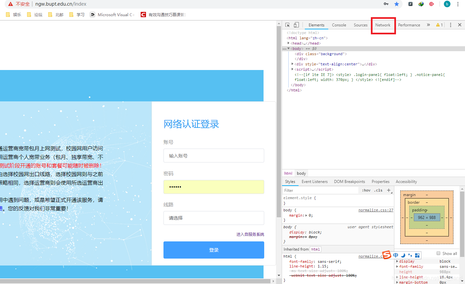Switch to the Performance tab
Viewport: 465px width, 284px height.
(x=409, y=25)
